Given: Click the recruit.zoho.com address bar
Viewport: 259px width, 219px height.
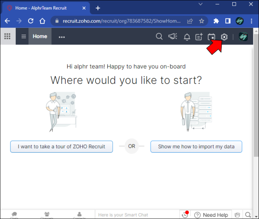Looking at the screenshot, I should point(122,21).
